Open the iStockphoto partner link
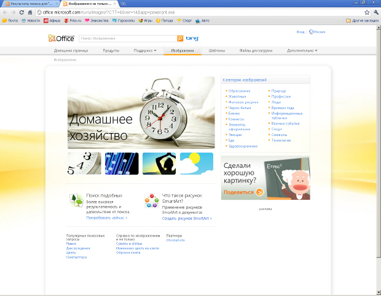 (x=176, y=240)
